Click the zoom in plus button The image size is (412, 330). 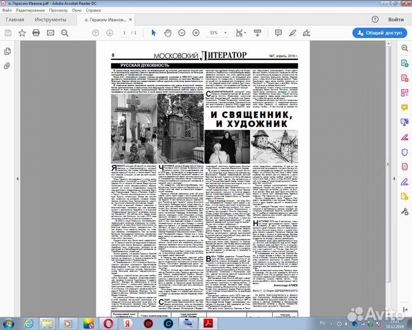pos(196,32)
